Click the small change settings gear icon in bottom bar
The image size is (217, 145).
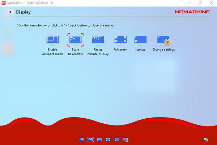(126, 139)
